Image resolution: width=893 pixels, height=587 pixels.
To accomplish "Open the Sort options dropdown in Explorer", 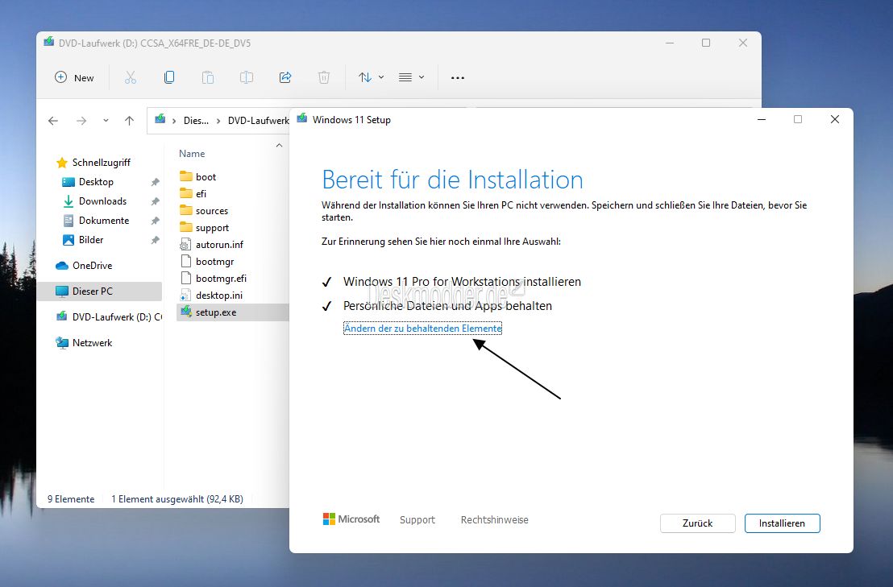I will pos(371,77).
